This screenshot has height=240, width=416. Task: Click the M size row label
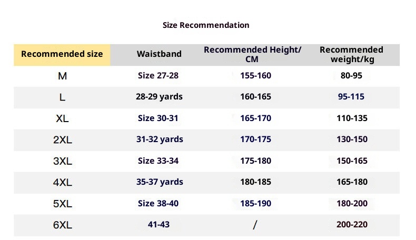click(x=62, y=76)
